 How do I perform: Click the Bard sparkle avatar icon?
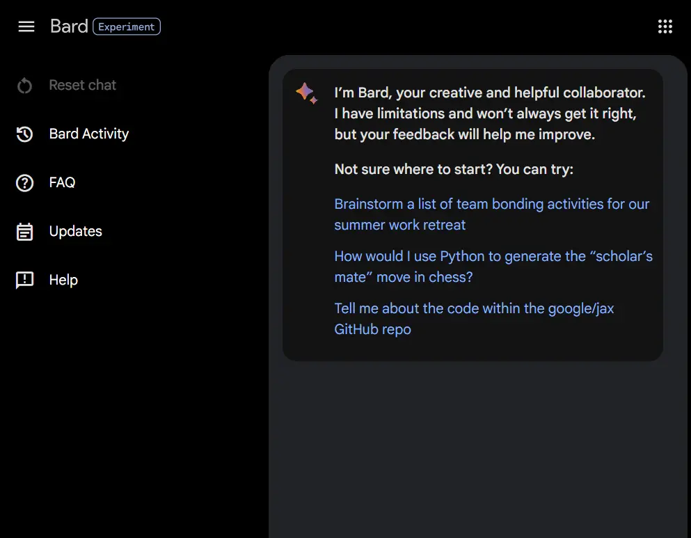point(306,93)
